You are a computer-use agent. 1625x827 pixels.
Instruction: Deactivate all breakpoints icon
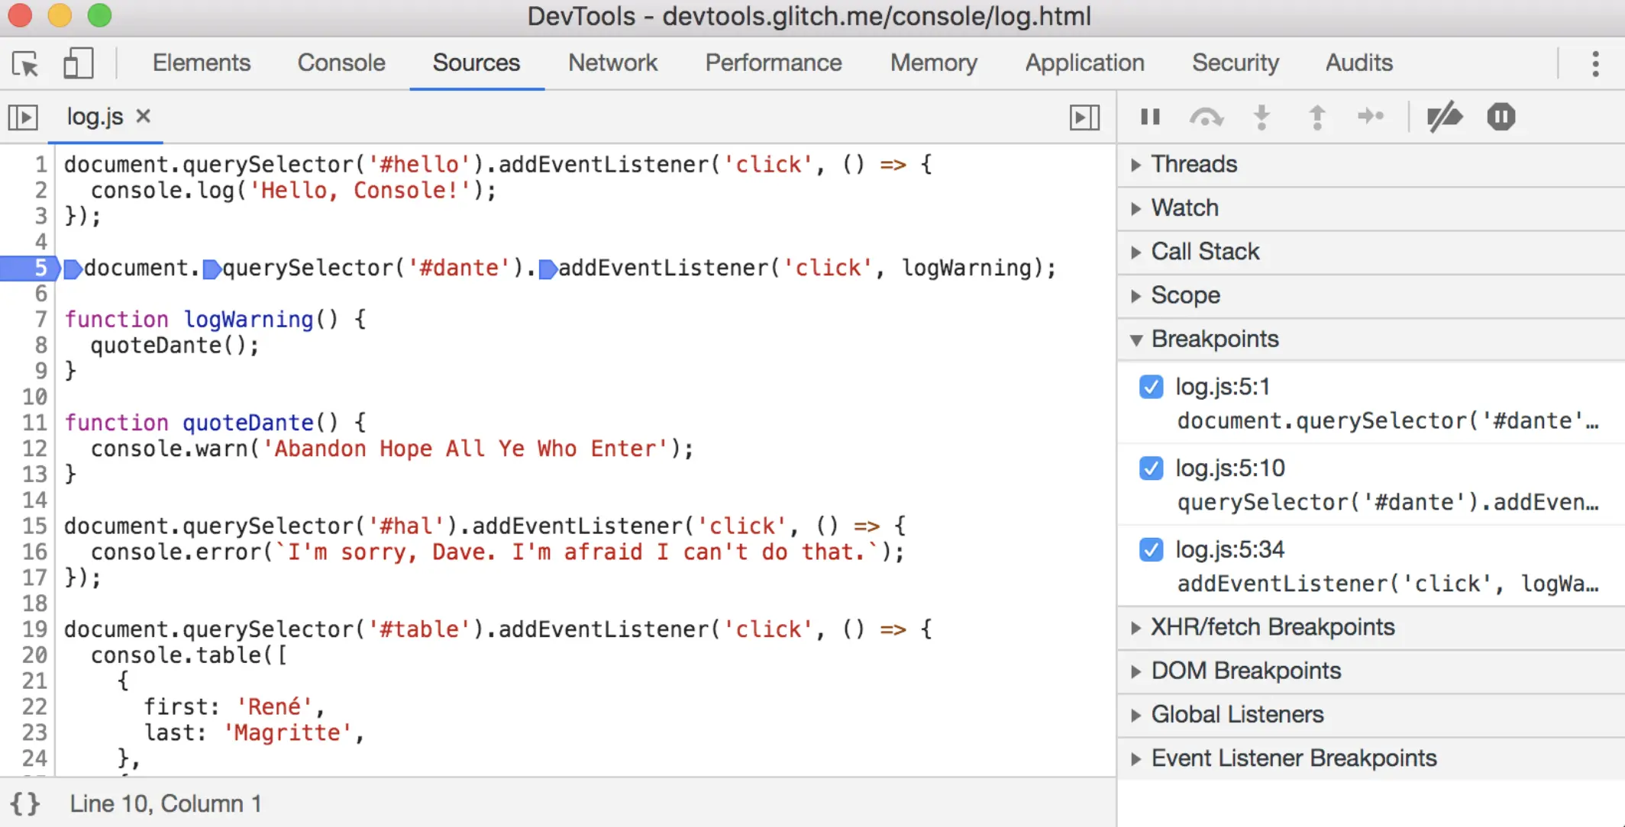(x=1444, y=117)
